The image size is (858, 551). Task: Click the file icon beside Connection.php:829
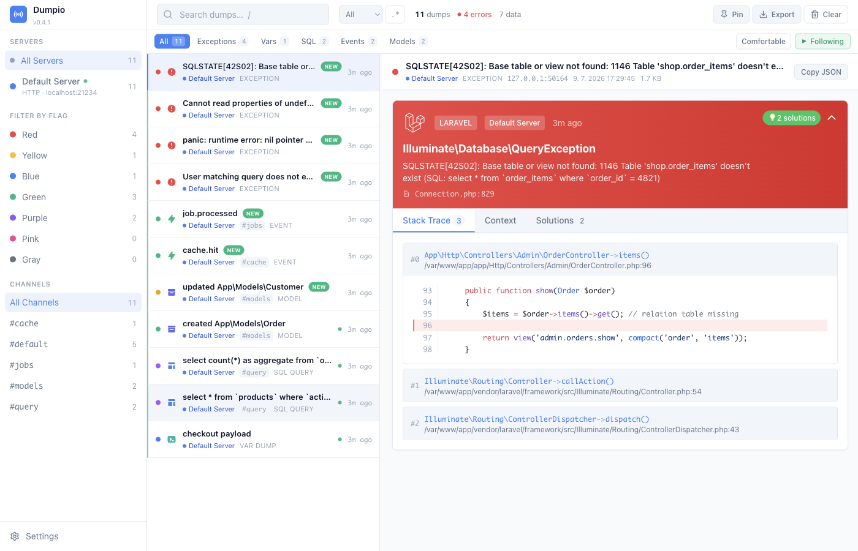click(x=406, y=194)
